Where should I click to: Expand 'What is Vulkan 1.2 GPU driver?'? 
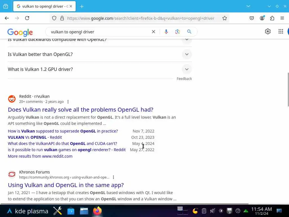100,69
